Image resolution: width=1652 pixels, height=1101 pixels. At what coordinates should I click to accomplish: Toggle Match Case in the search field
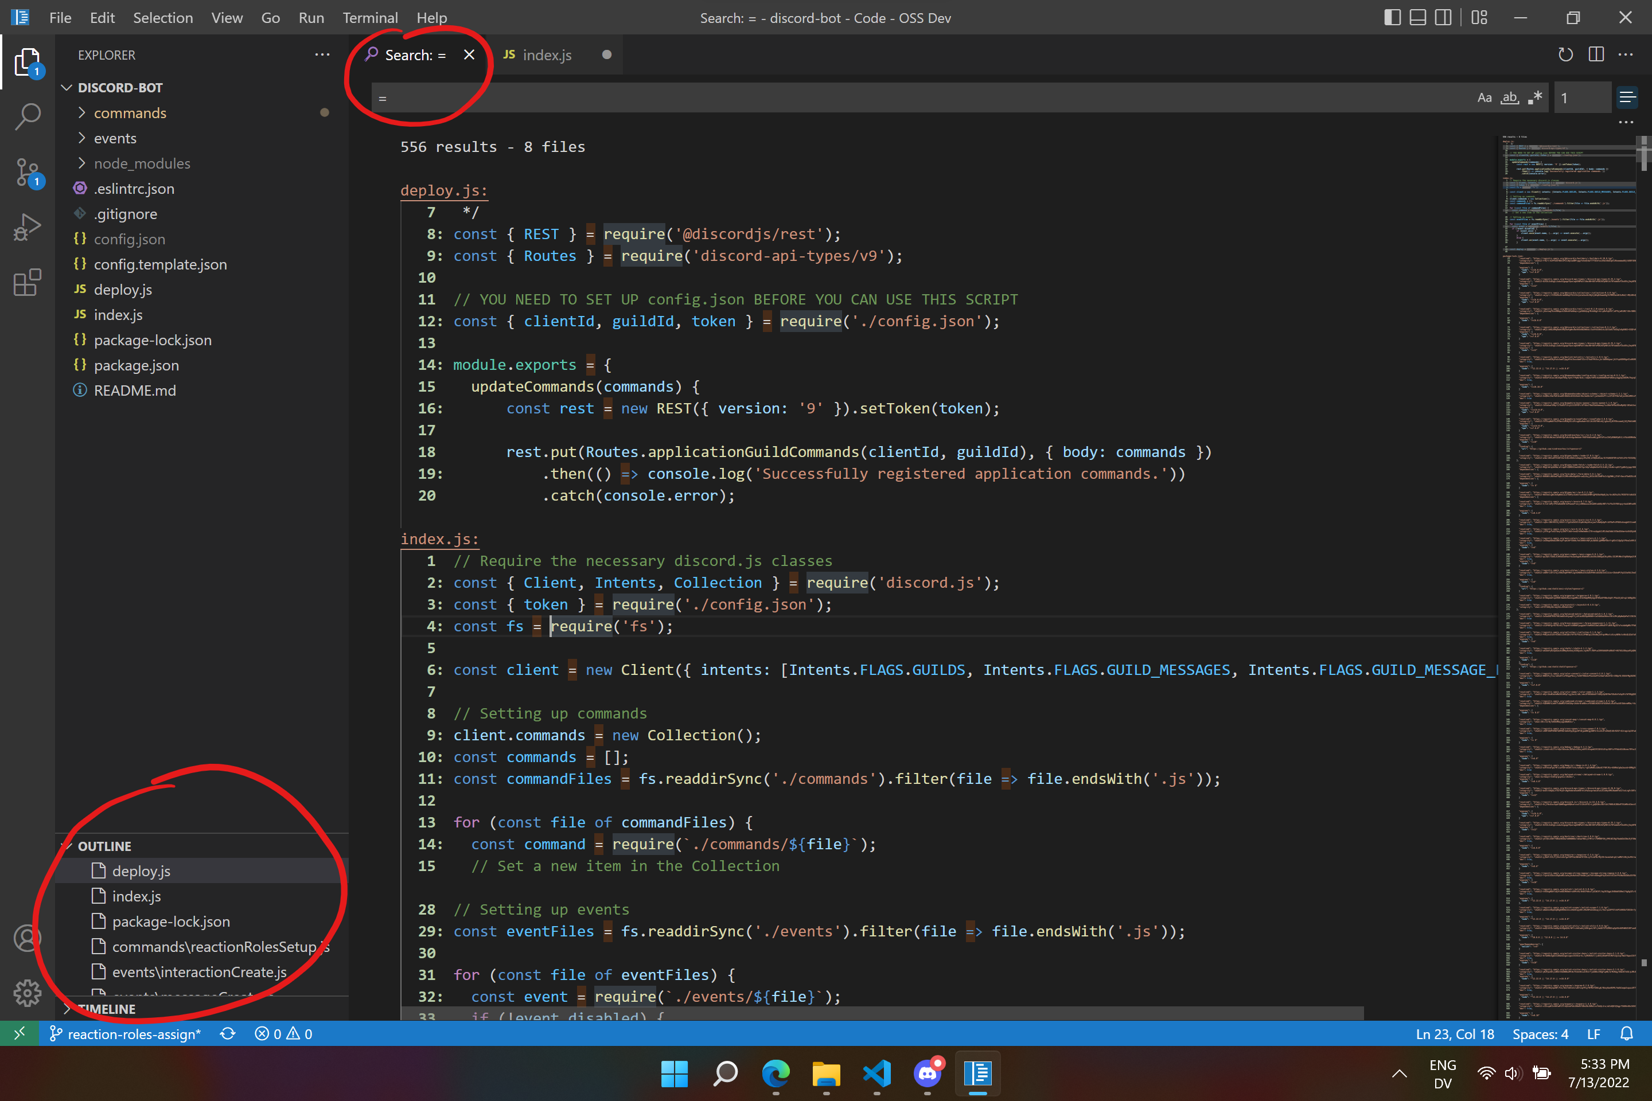click(x=1484, y=97)
